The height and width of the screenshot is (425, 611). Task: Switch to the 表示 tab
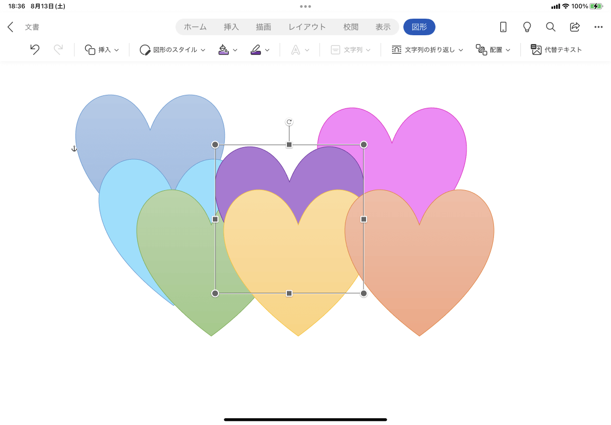(383, 27)
